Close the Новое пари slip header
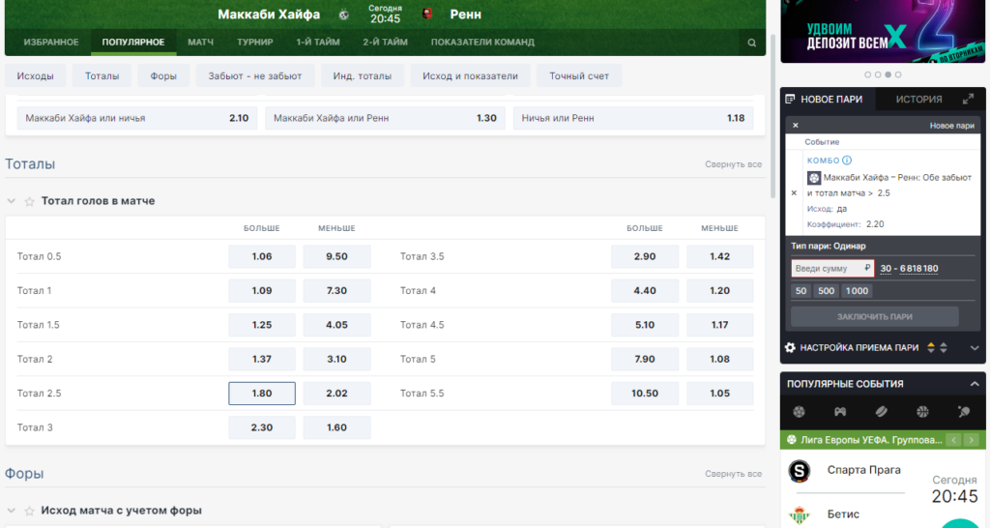990x528 pixels. point(796,125)
